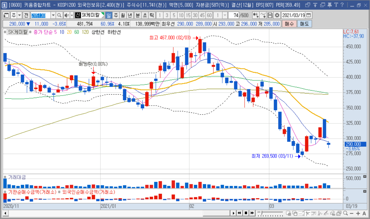
Task: Select the 5 interval button
Action: click(x=174, y=15)
